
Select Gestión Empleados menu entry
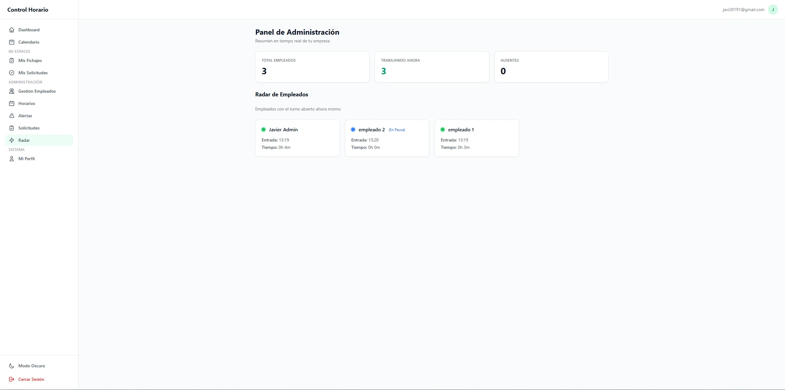[x=39, y=91]
